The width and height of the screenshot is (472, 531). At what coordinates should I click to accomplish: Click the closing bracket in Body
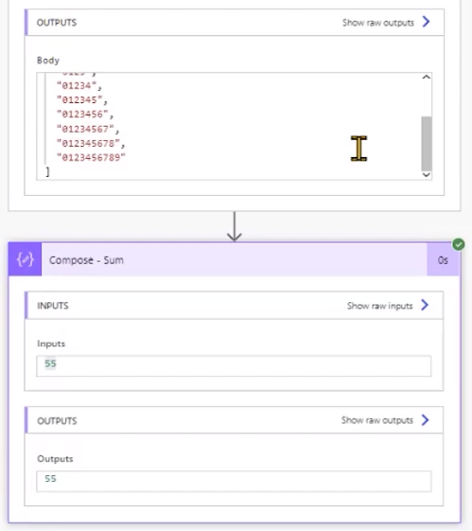coord(47,172)
